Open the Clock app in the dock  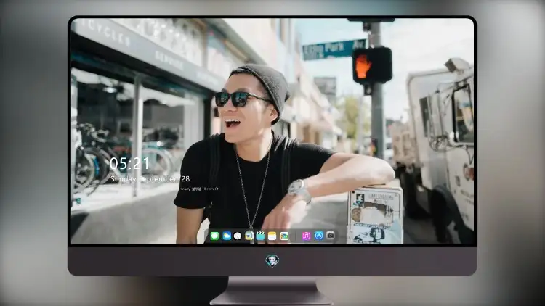(238, 236)
